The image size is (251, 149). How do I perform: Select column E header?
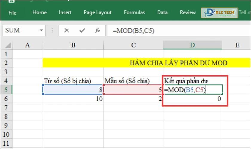click(x=237, y=45)
